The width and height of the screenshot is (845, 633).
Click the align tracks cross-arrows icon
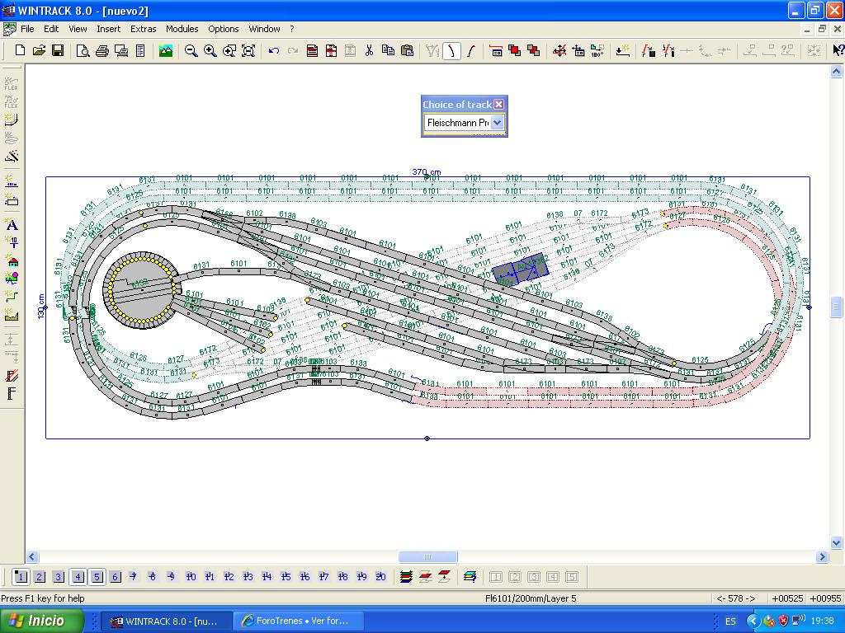pos(560,50)
